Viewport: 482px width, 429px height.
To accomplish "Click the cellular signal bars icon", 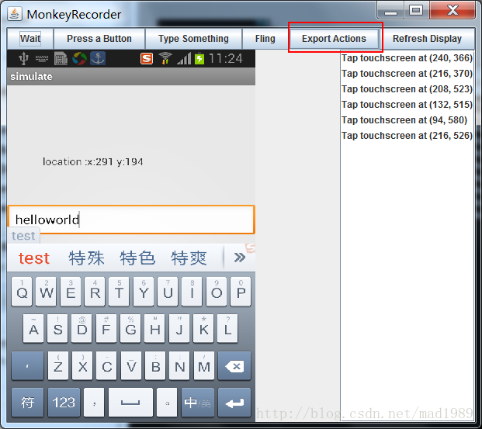I will [184, 58].
